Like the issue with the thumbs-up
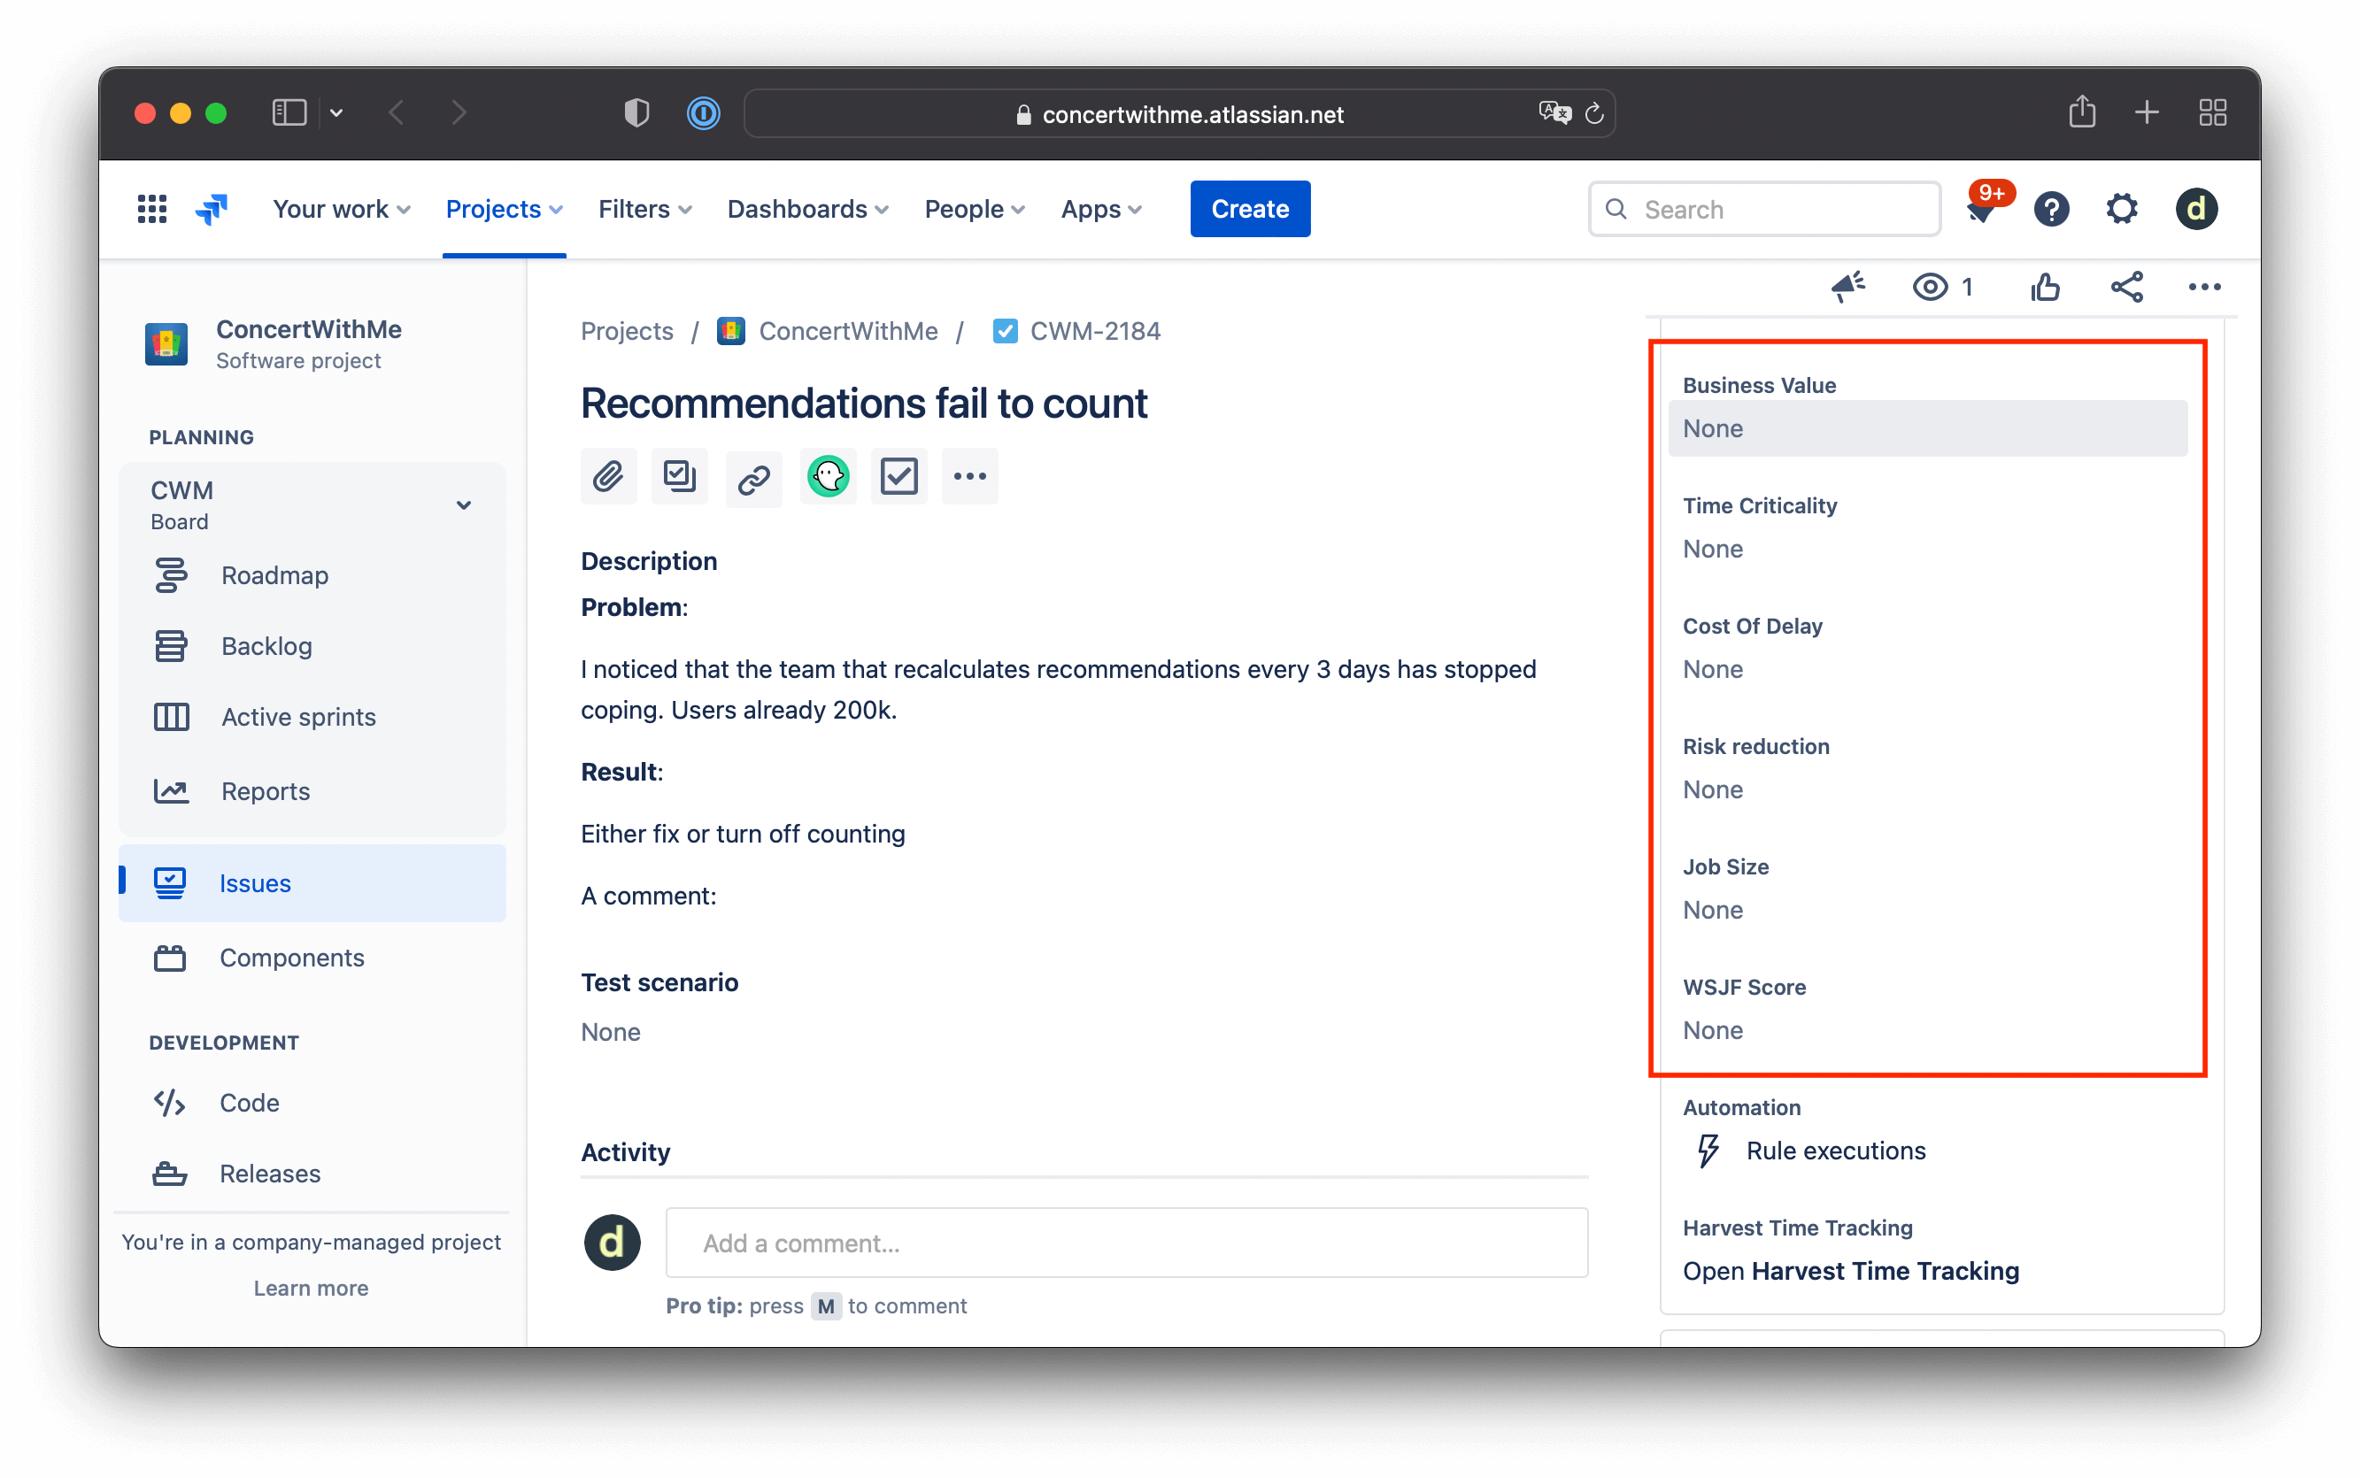Screen dimensions: 2360x1478 2045,287
